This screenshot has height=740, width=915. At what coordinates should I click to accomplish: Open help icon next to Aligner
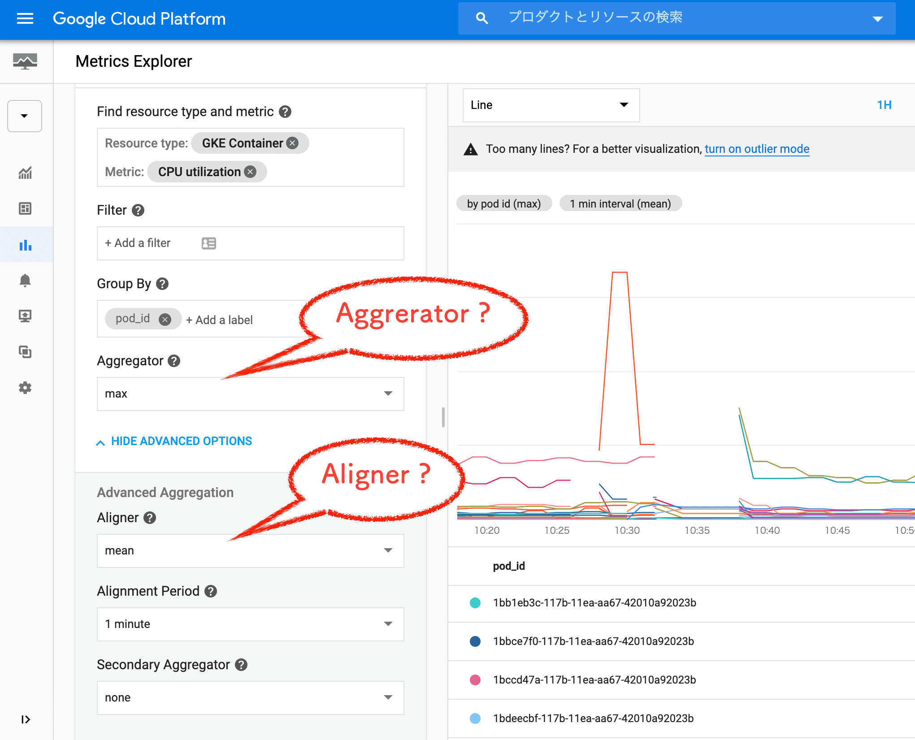click(150, 518)
